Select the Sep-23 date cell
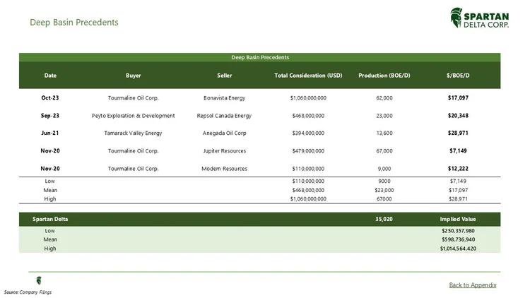This screenshot has height=298, width=530. click(x=50, y=116)
